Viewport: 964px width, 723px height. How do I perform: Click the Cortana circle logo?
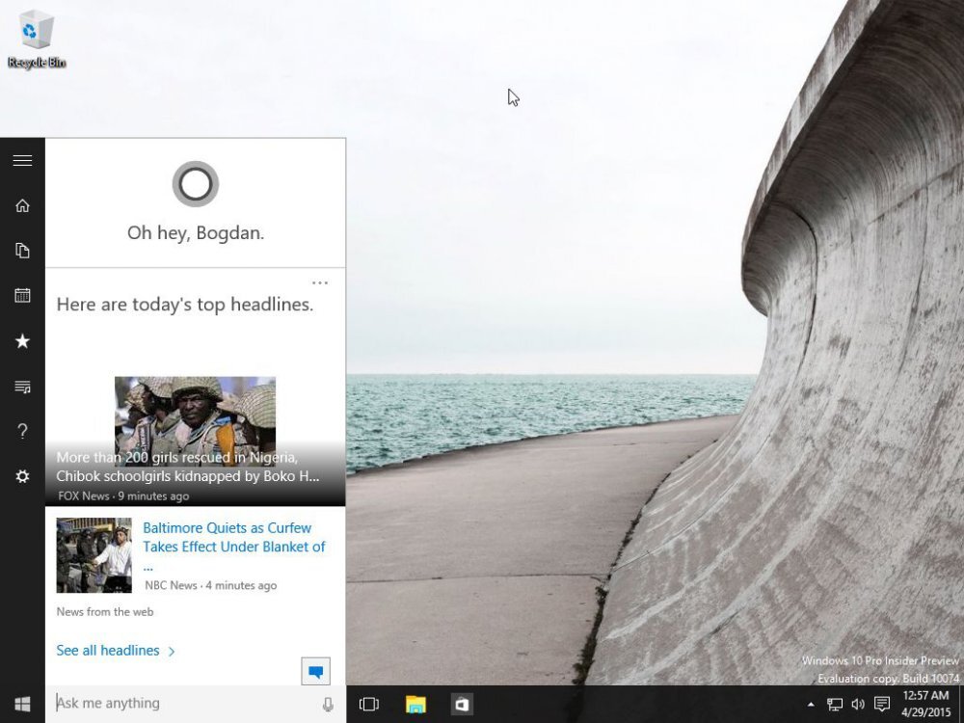pos(195,183)
